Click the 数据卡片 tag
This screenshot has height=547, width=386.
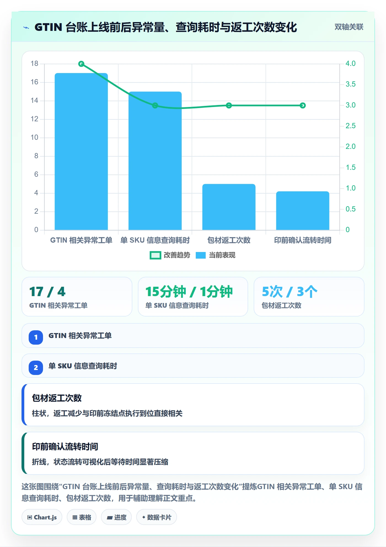click(x=157, y=517)
